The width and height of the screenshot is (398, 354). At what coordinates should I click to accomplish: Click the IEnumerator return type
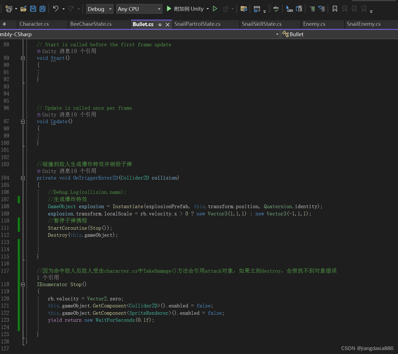pos(52,284)
